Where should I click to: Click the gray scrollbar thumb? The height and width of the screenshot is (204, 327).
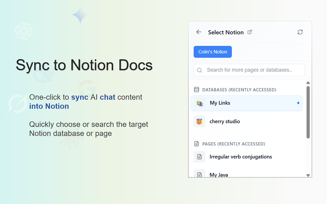(x=308, y=112)
